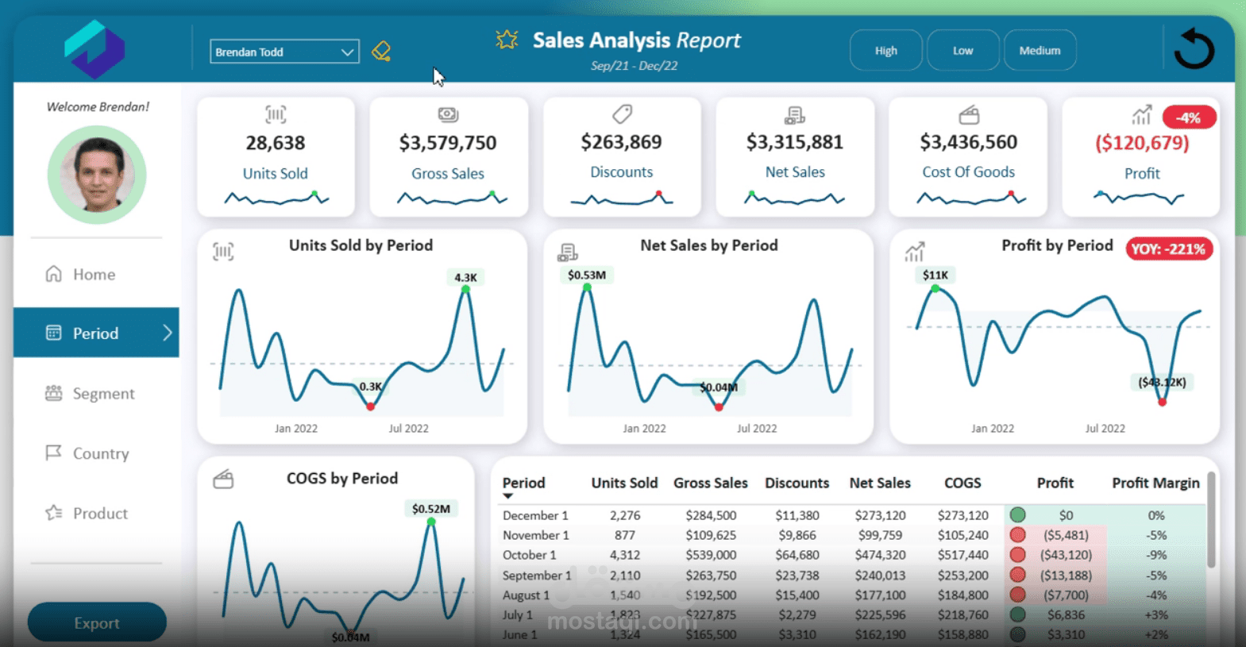This screenshot has width=1246, height=647.
Task: Click the cash icon above Gross Sales
Action: (448, 115)
